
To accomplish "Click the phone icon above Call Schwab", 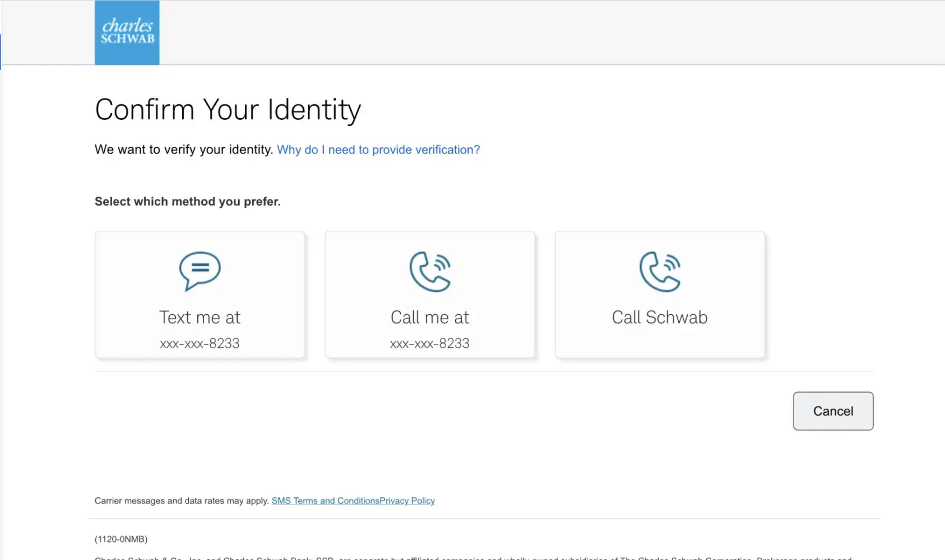I will 660,272.
